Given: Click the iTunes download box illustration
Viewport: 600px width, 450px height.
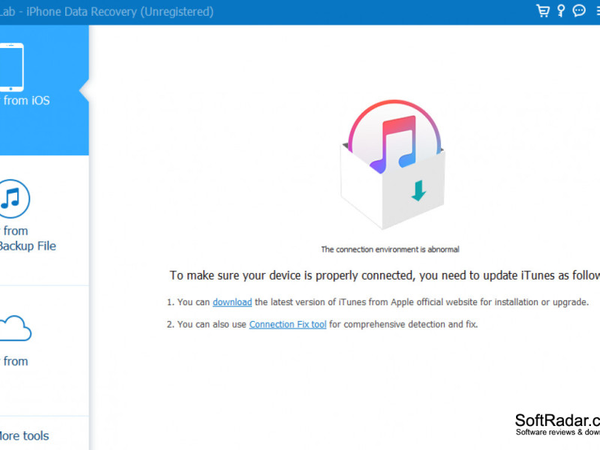Looking at the screenshot, I should click(x=393, y=164).
